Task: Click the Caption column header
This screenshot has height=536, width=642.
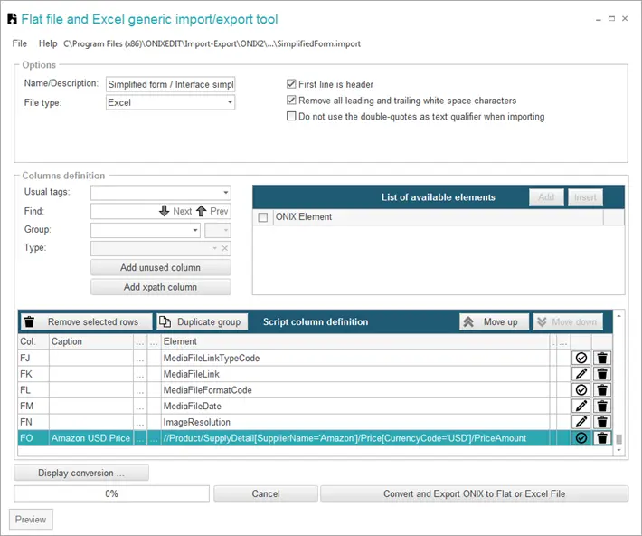Action: coord(91,341)
